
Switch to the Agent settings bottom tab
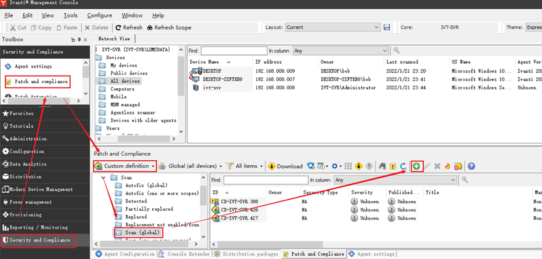(374, 254)
